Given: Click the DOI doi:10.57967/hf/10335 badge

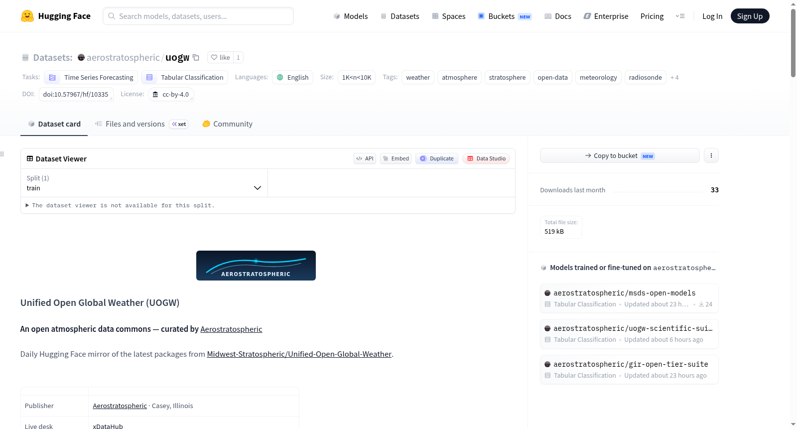Looking at the screenshot, I should [x=76, y=94].
